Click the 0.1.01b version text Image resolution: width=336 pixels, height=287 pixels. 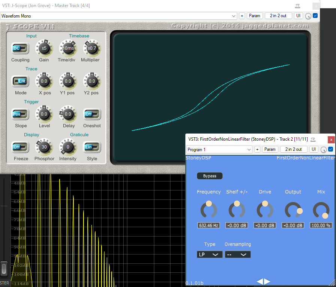click(194, 283)
